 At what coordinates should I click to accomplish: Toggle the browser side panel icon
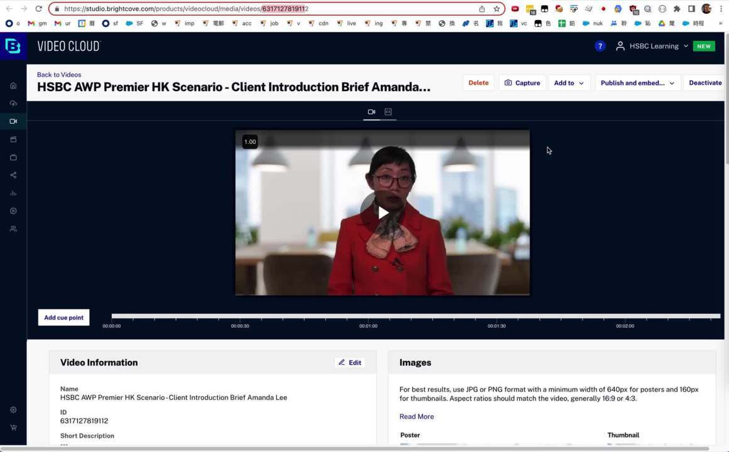692,9
